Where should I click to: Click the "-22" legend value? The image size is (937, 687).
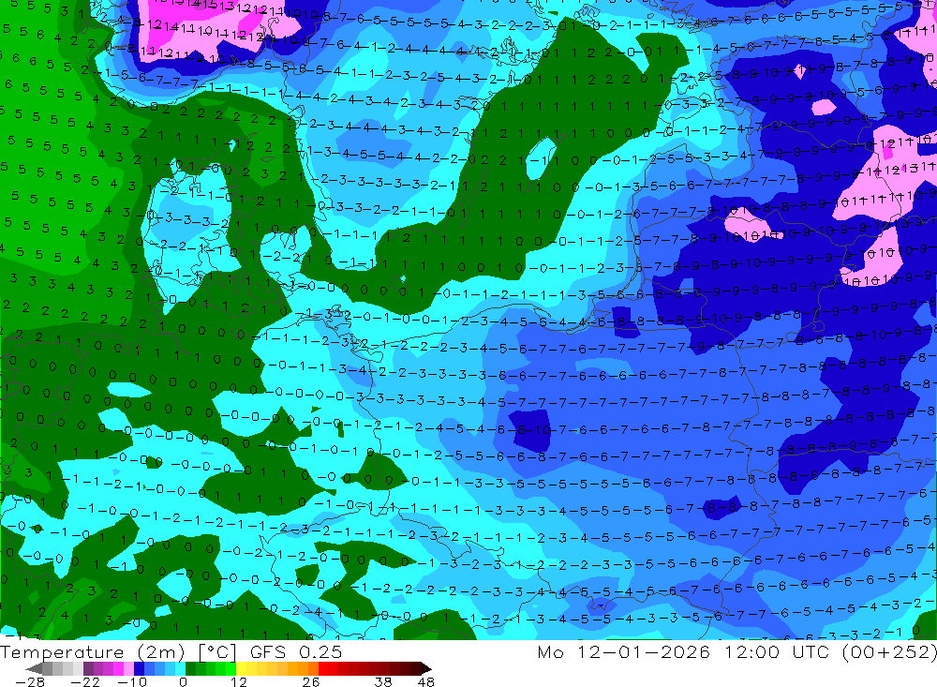point(85,681)
